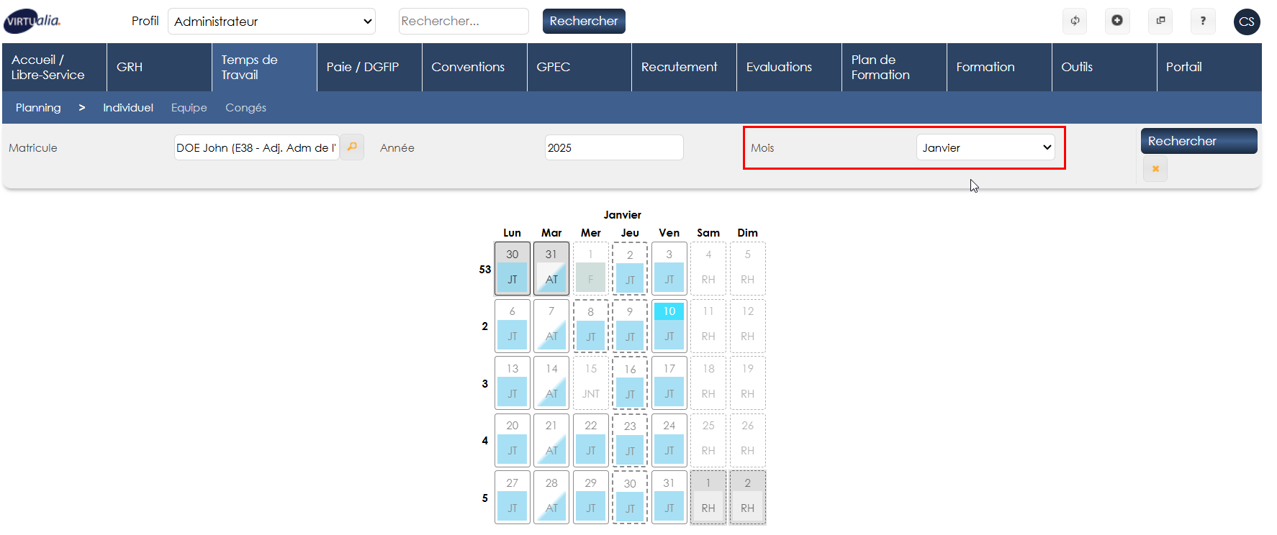Expand the Mois dropdown showing Janvier
The width and height of the screenshot is (1277, 535).
coord(985,147)
